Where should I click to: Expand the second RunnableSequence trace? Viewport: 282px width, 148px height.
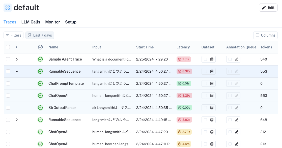point(17,120)
